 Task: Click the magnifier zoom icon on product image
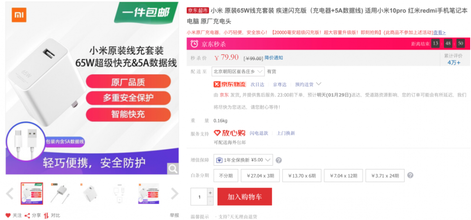tap(173, 169)
